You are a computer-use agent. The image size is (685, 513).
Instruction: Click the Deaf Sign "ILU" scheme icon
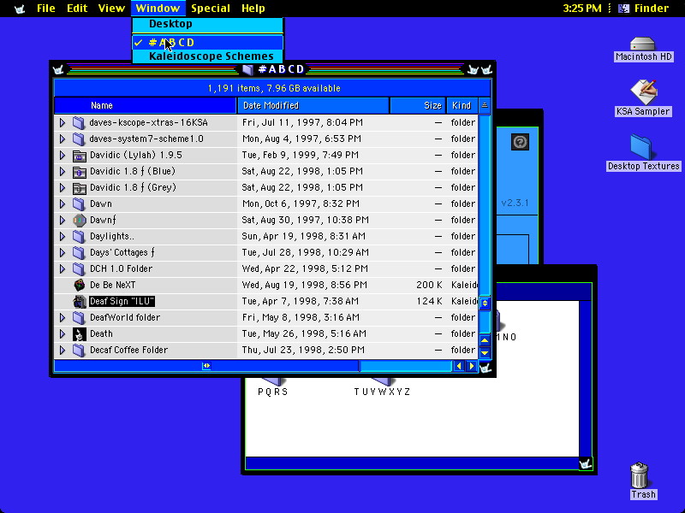(79, 301)
